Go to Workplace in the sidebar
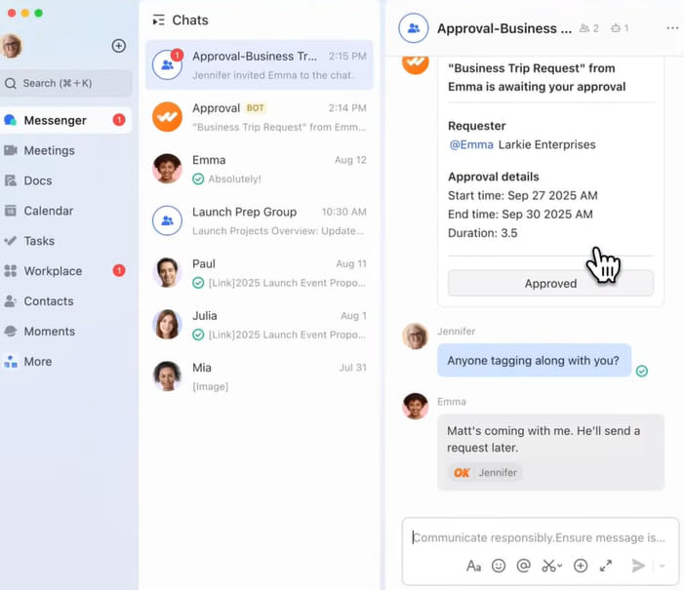The image size is (684, 590). pyautogui.click(x=53, y=271)
